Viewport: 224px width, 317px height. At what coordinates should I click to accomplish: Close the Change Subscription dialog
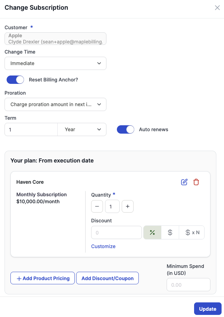217,8
